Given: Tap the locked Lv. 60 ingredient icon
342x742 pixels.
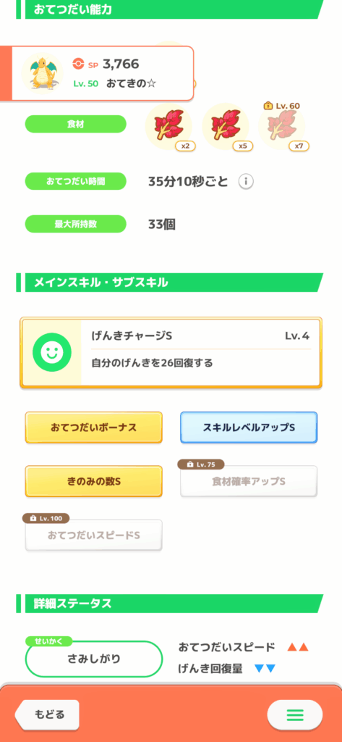Looking at the screenshot, I should 283,126.
